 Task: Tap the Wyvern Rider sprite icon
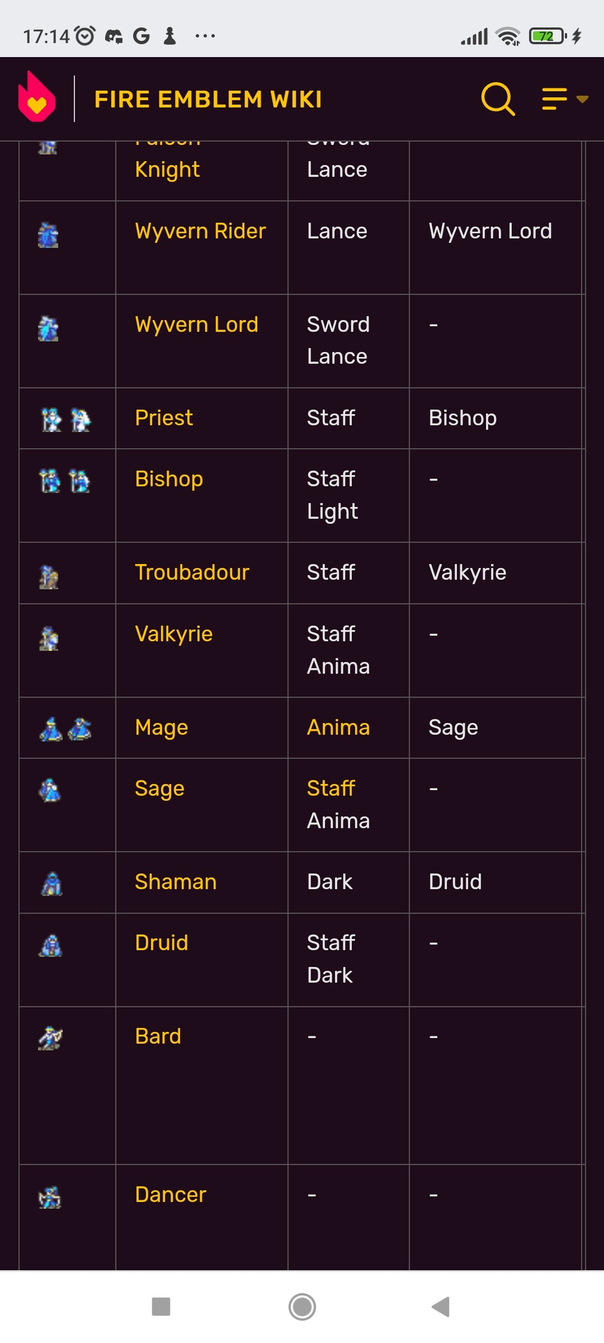(48, 234)
